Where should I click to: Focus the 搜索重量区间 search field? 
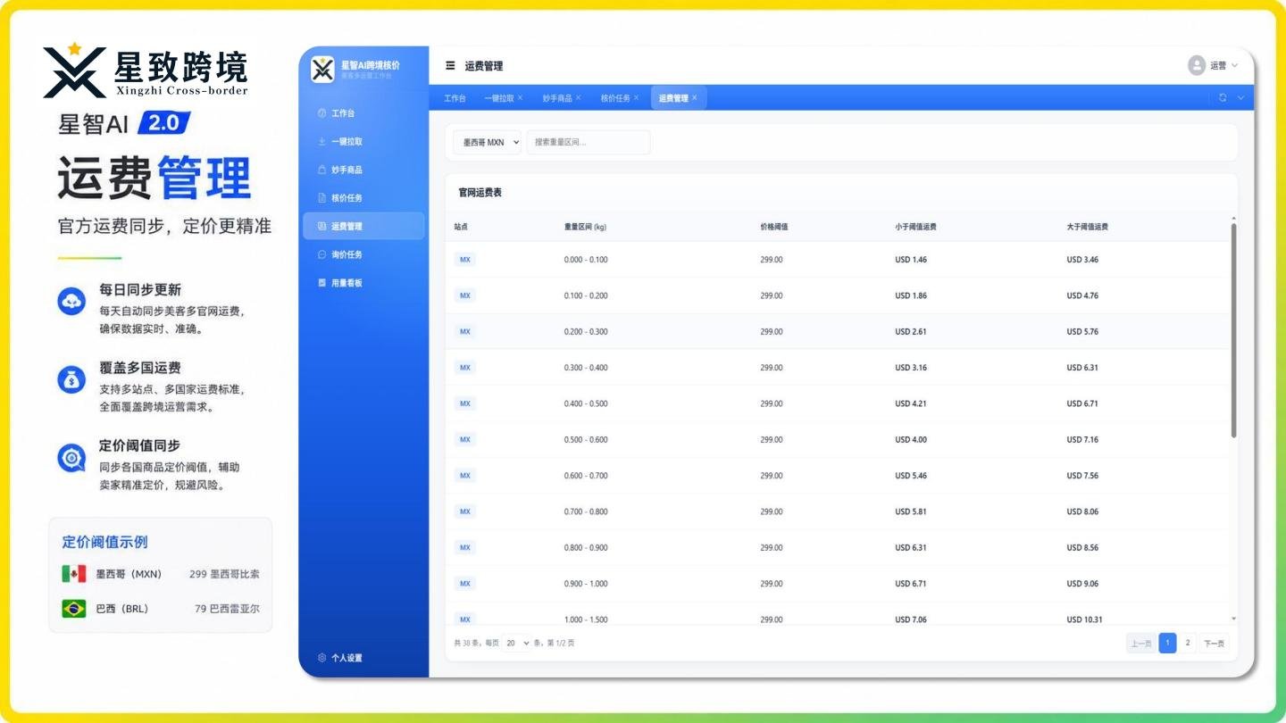click(x=589, y=142)
